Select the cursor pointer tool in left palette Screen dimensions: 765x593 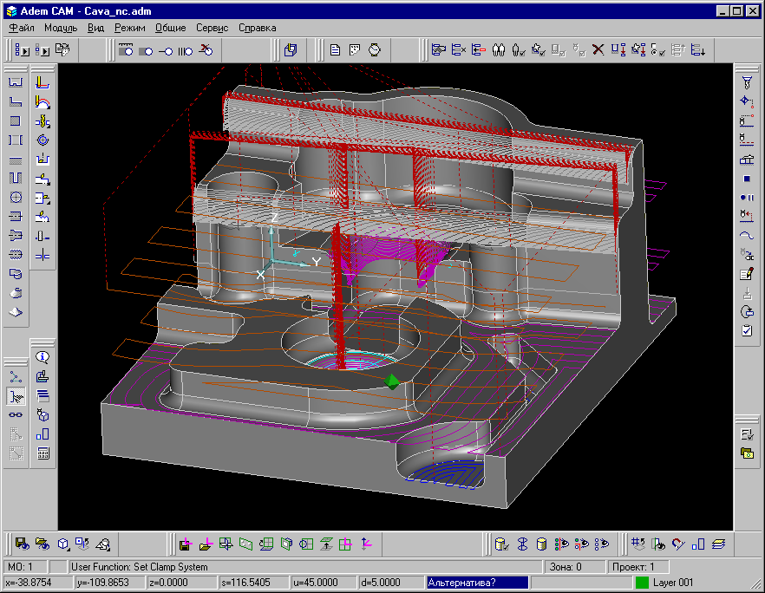pos(16,396)
